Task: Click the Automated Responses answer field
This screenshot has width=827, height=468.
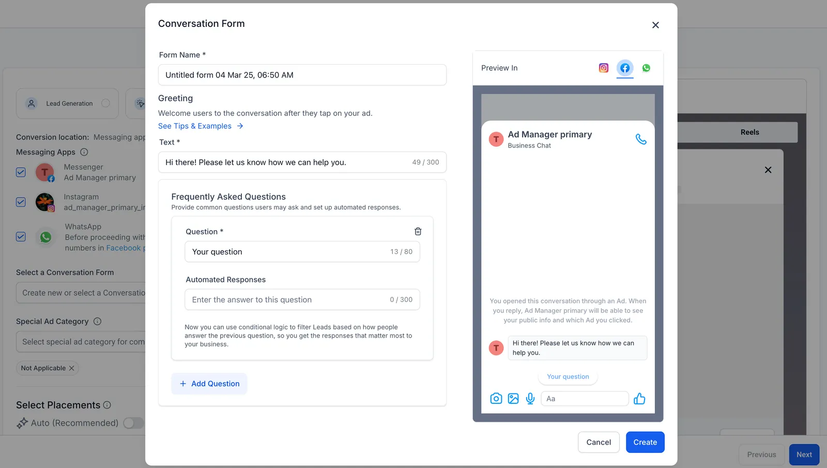Action: pyautogui.click(x=302, y=299)
